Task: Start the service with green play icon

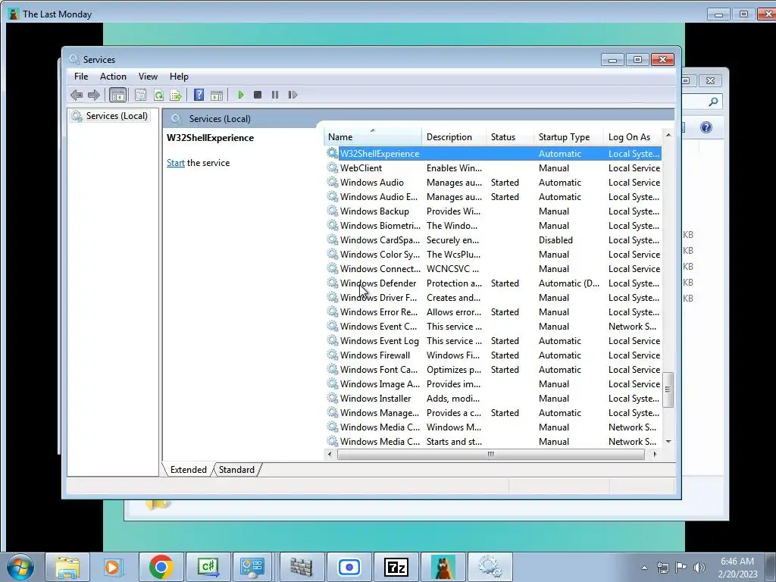Action: [240, 95]
